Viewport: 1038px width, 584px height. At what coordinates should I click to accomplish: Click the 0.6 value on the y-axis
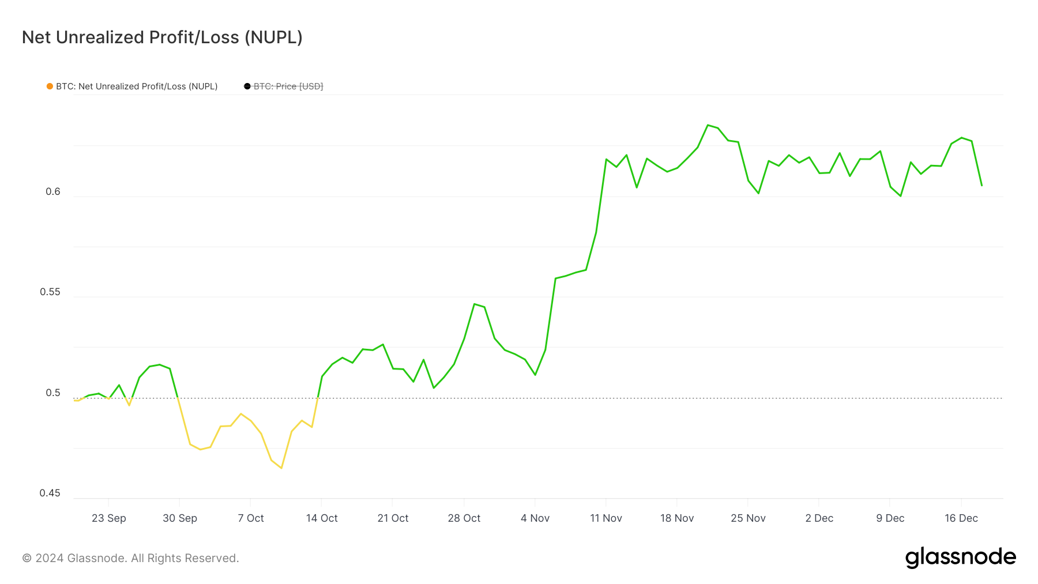click(52, 191)
